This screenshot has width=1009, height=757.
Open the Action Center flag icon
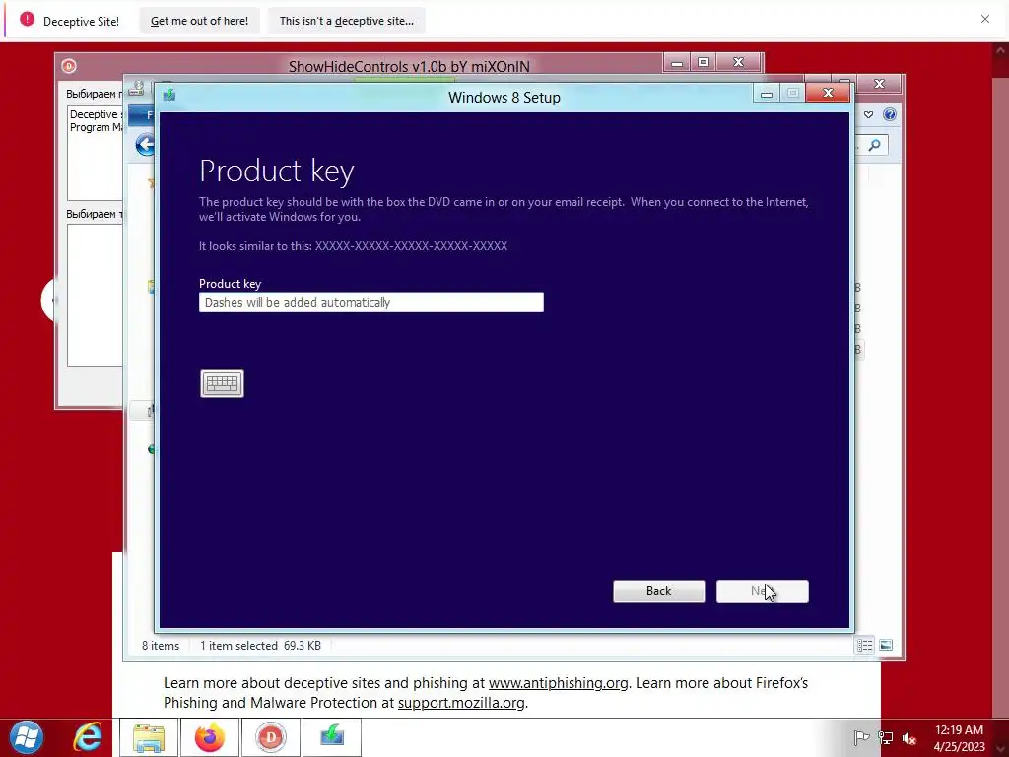[x=861, y=737]
